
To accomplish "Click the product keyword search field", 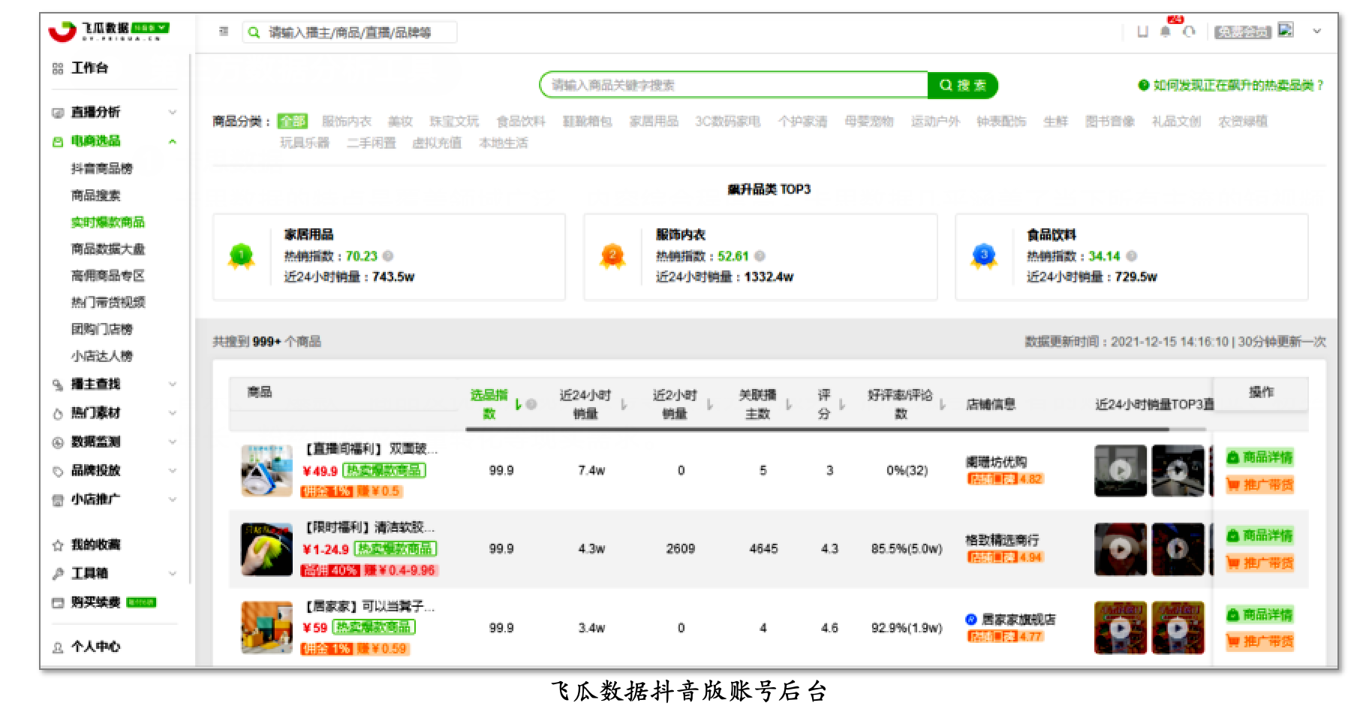I will point(733,86).
